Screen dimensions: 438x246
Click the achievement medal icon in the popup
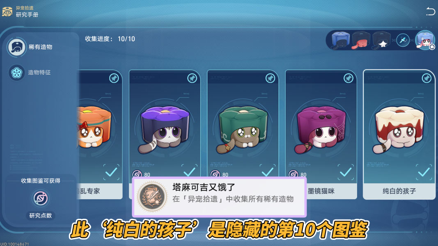coord(152,197)
